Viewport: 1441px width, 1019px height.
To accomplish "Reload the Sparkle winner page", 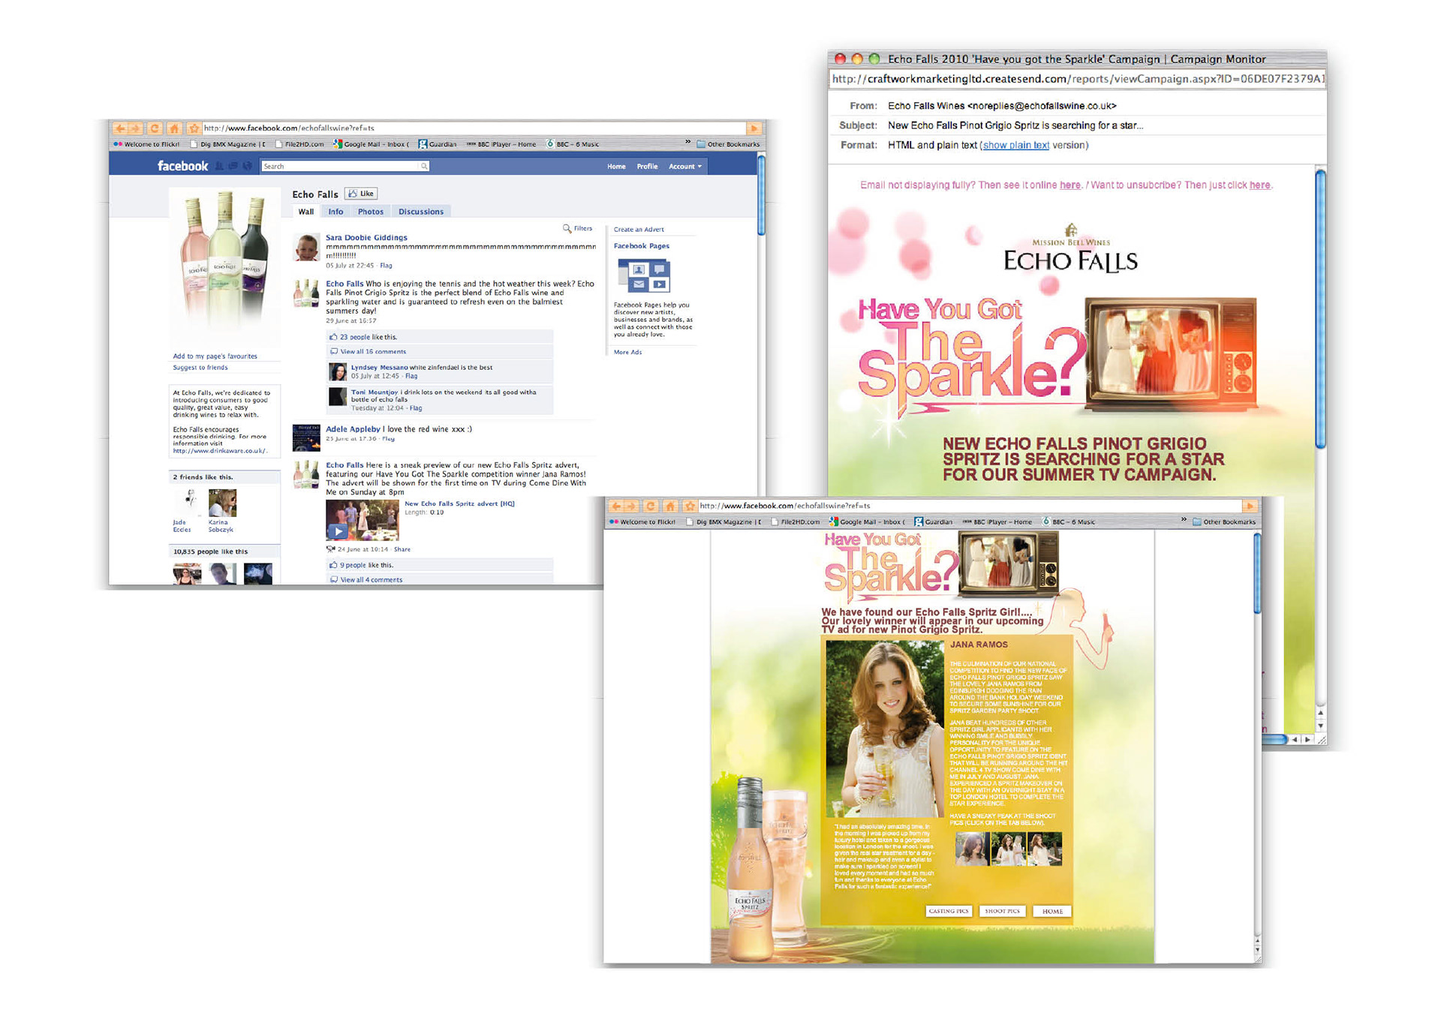I will (651, 506).
